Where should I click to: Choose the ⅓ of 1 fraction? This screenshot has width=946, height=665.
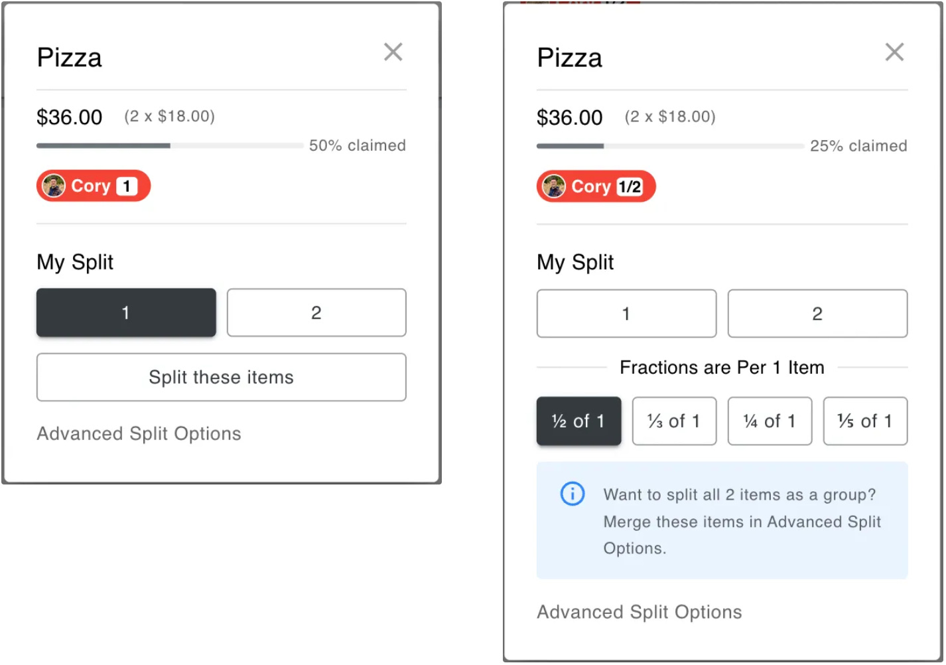[674, 421]
